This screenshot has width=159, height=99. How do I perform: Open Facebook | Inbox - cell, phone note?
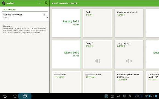click(129, 82)
